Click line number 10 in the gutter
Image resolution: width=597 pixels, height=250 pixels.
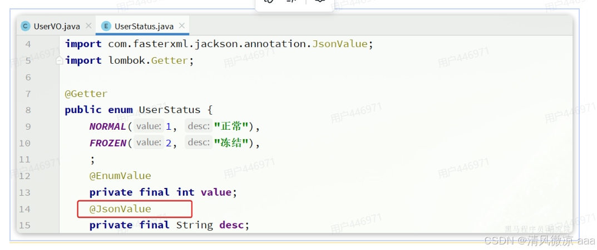click(x=25, y=143)
